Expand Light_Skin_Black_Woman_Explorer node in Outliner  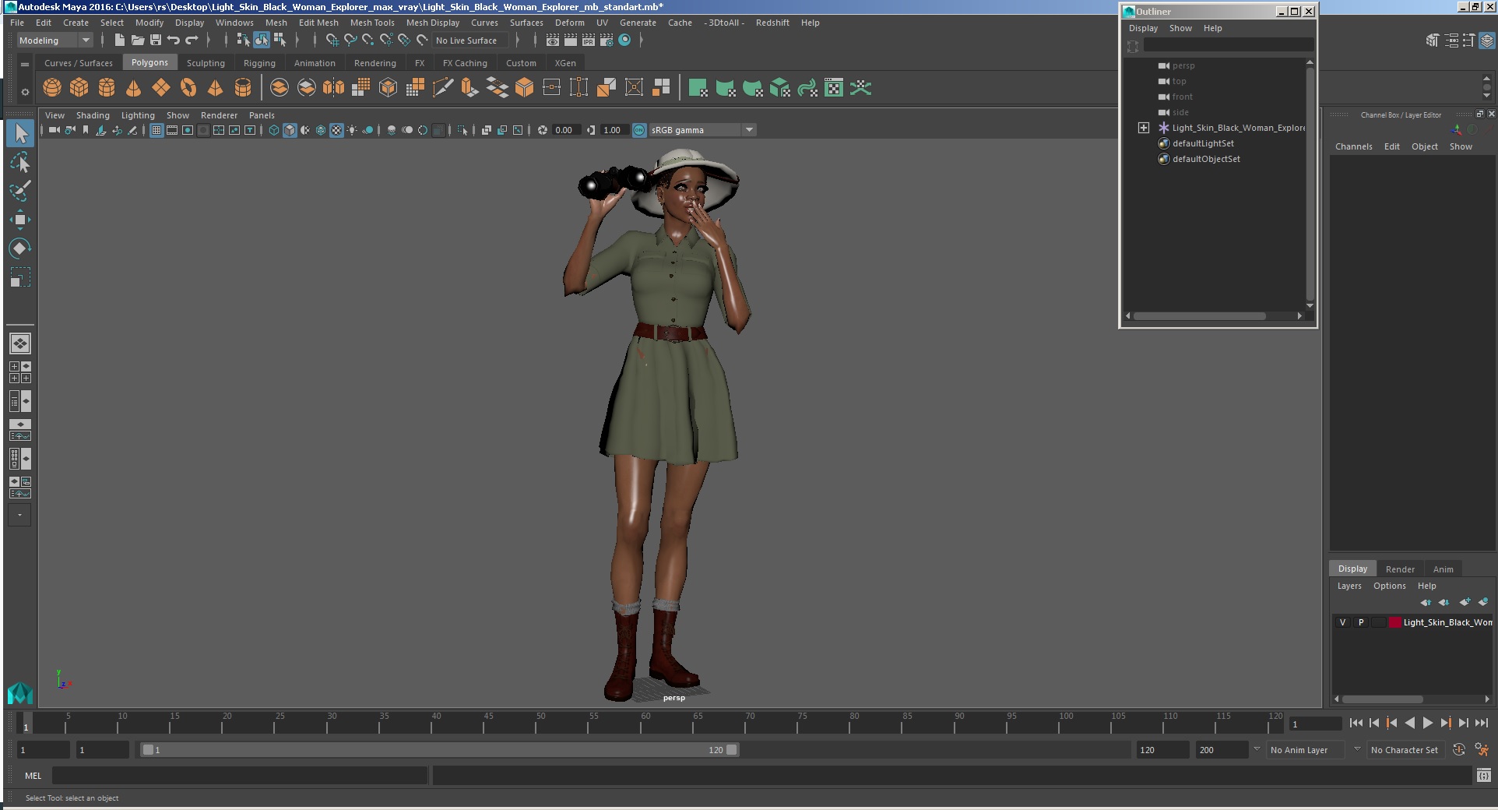1144,128
